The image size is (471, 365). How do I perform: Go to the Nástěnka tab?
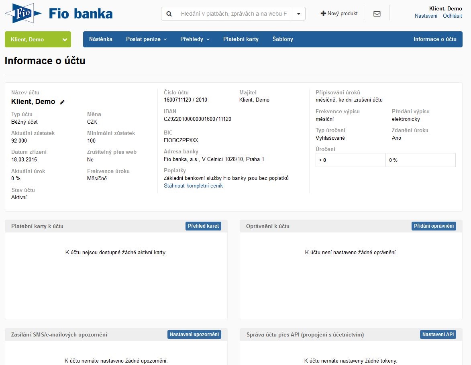pos(101,39)
